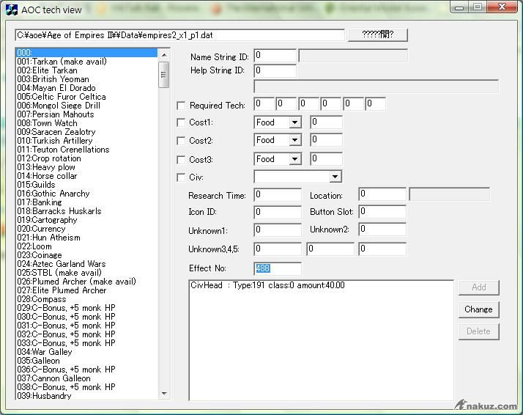Click the first Unknown3,4,5 field
The height and width of the screenshot is (415, 523).
278,249
